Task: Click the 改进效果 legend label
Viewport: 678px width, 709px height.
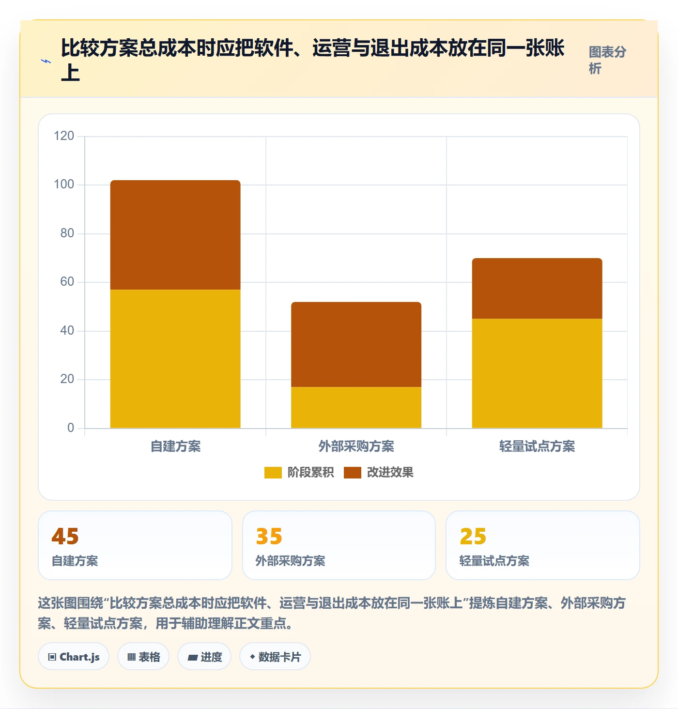Action: coord(390,472)
